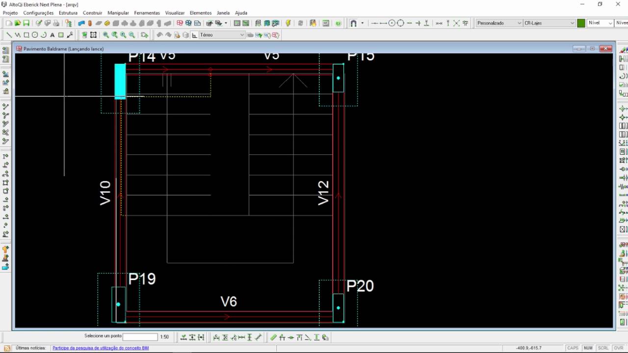Open the CR-Lajes layer dropdown

coord(549,23)
